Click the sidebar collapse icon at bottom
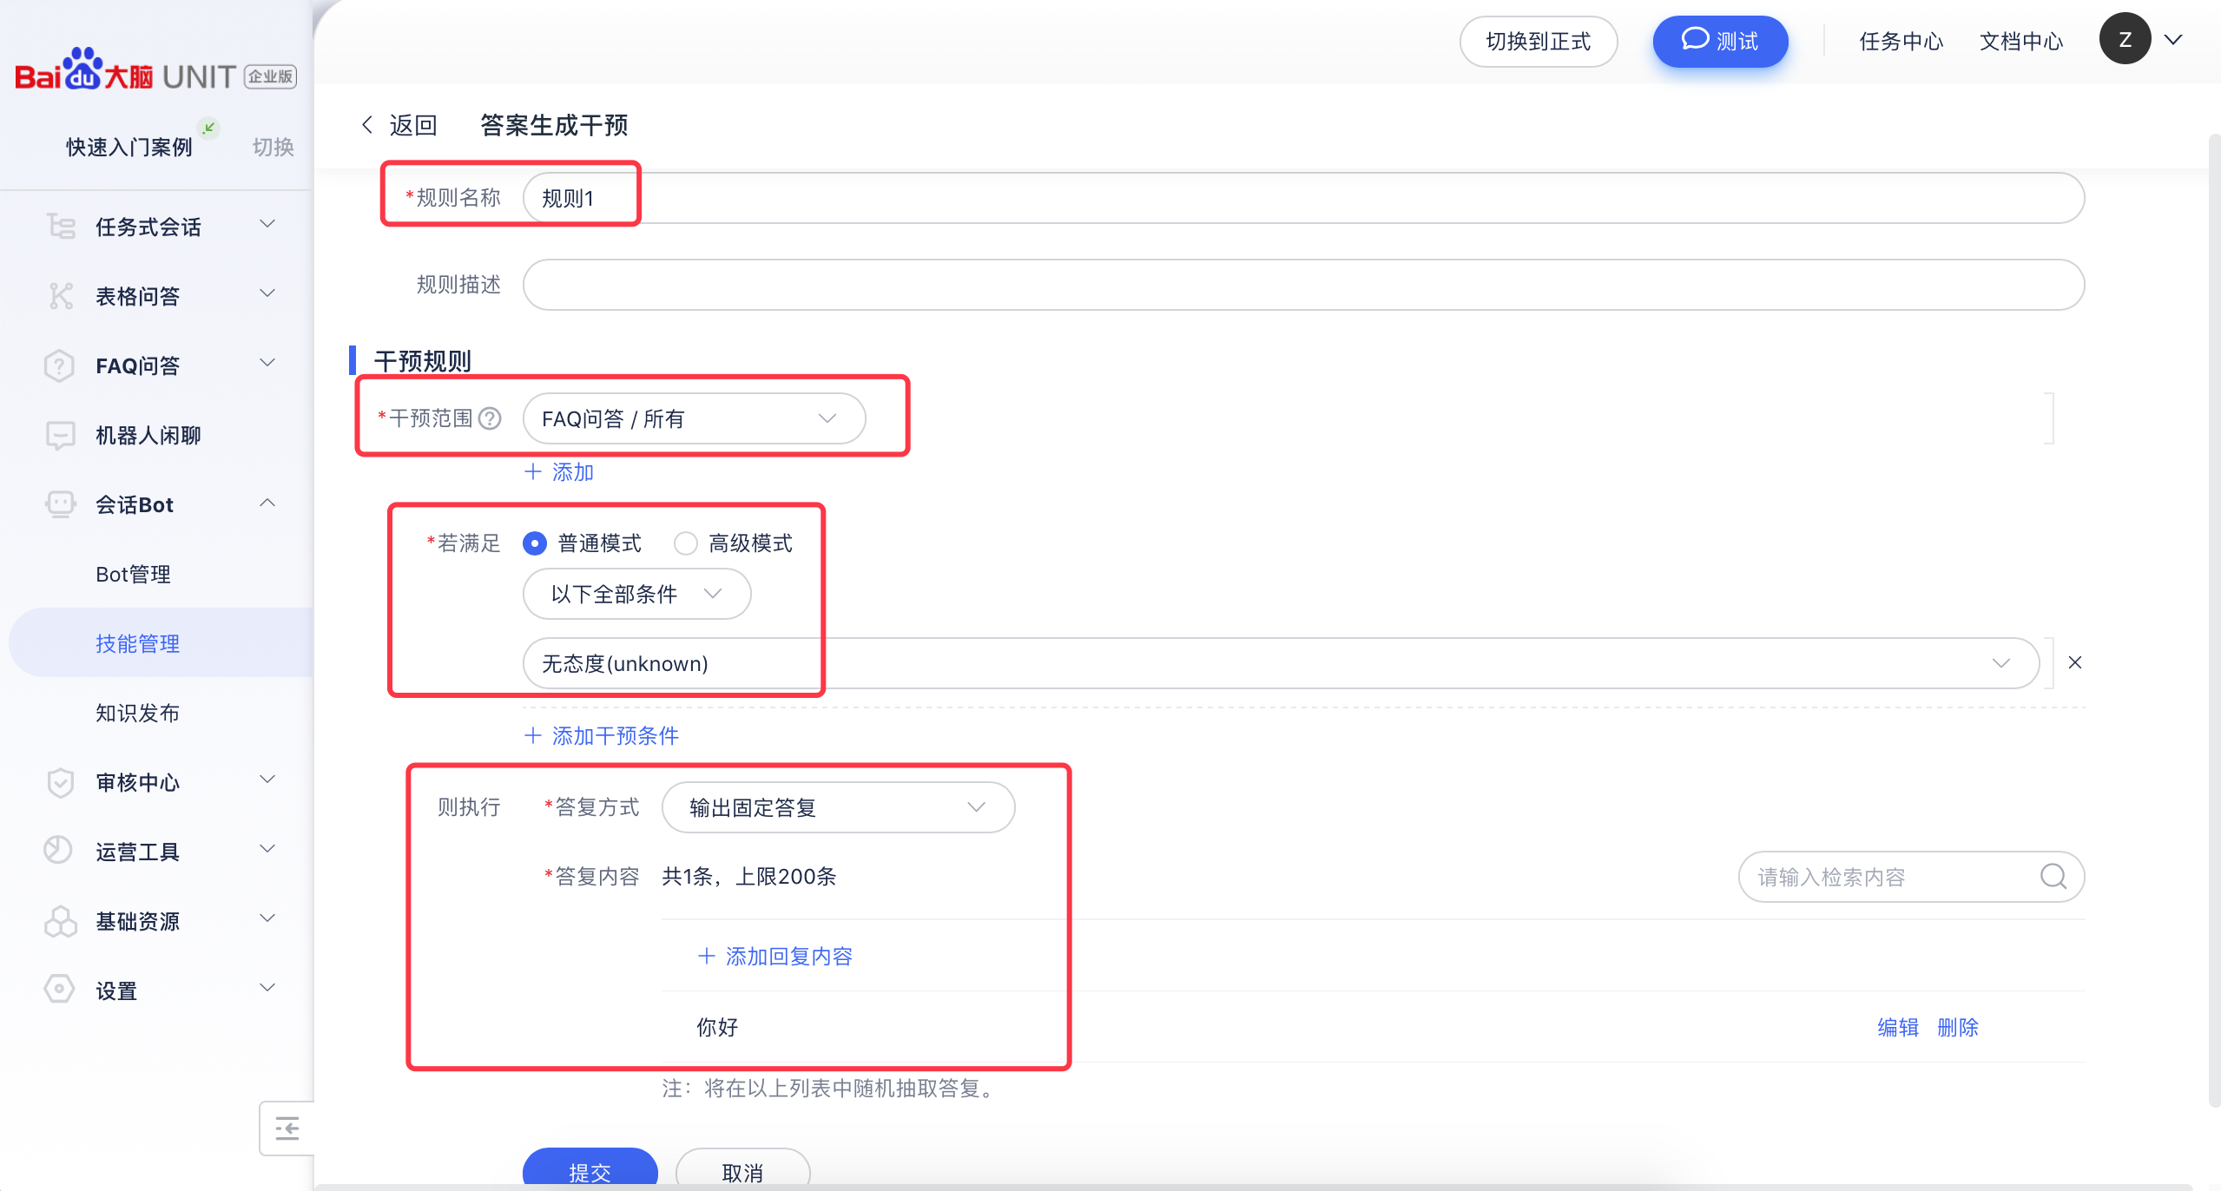The width and height of the screenshot is (2221, 1191). (287, 1128)
